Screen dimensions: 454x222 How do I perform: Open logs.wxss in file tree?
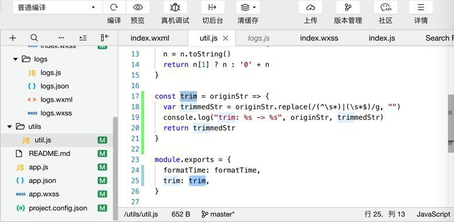click(x=56, y=113)
